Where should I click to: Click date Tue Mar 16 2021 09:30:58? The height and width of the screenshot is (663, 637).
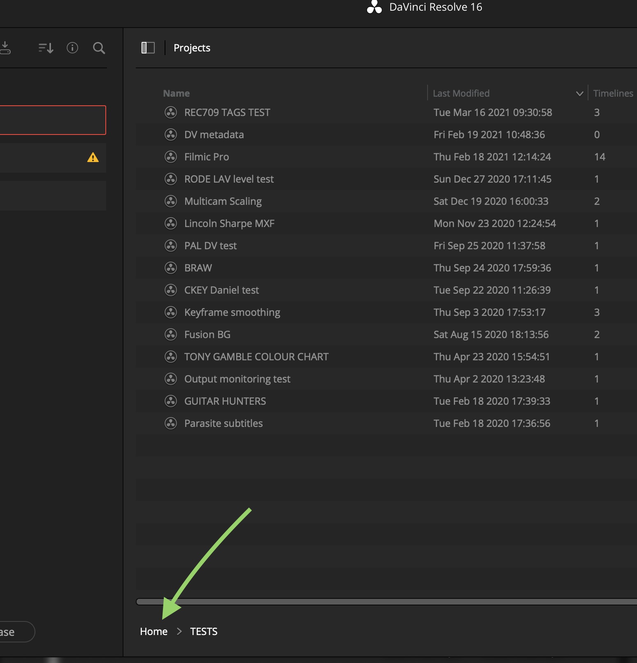[x=493, y=112]
